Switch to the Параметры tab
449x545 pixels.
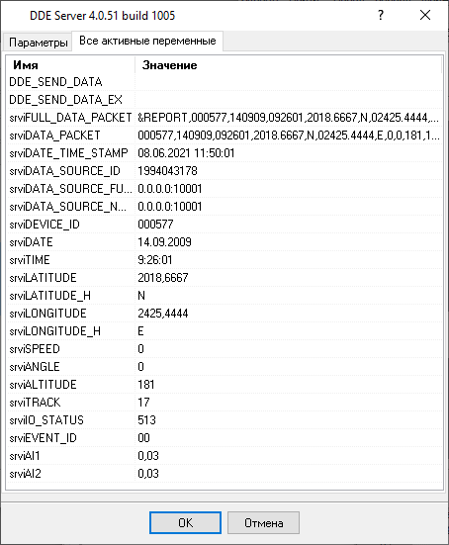tap(38, 43)
